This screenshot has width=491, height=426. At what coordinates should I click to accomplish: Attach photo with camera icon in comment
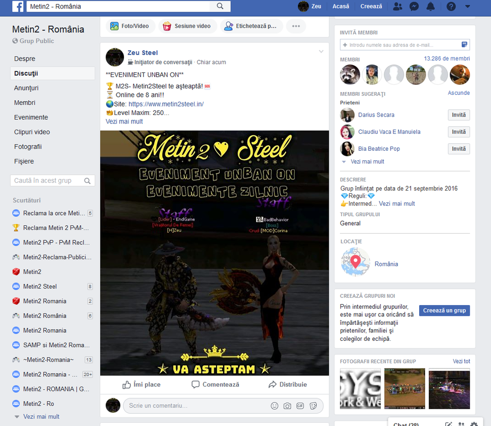click(287, 406)
